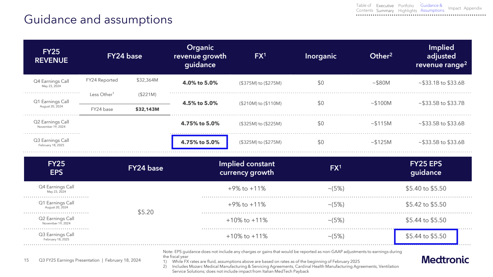Select the FY24 Reported value $32,364M
This screenshot has height=277, width=493.
pyautogui.click(x=147, y=80)
